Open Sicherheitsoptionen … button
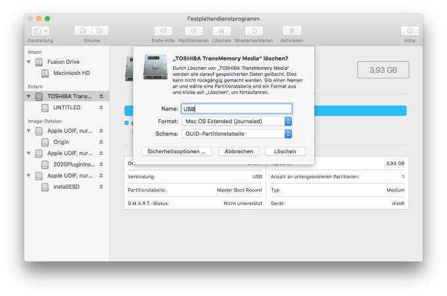Image resolution: width=447 pixels, height=296 pixels. (176, 151)
